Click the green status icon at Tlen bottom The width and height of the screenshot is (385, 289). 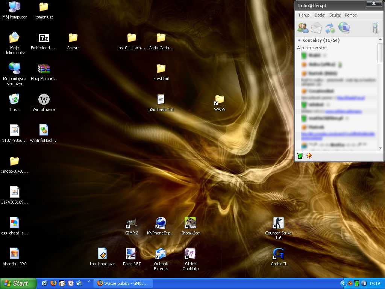[x=300, y=156]
